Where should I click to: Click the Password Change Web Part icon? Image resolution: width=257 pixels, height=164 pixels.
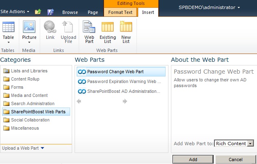point(82,72)
